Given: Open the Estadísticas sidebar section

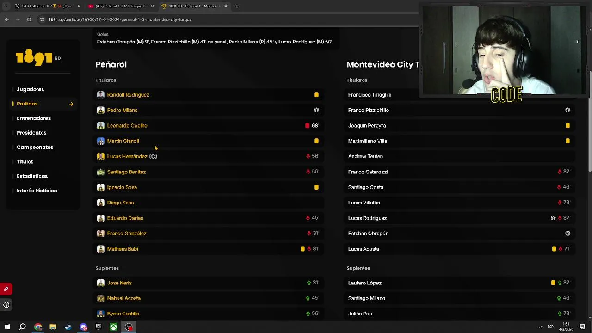Looking at the screenshot, I should click(x=32, y=176).
